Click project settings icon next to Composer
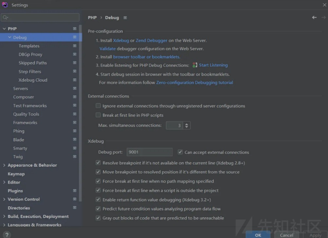Screen dimensions: 328x238 pyautogui.click(x=75, y=97)
